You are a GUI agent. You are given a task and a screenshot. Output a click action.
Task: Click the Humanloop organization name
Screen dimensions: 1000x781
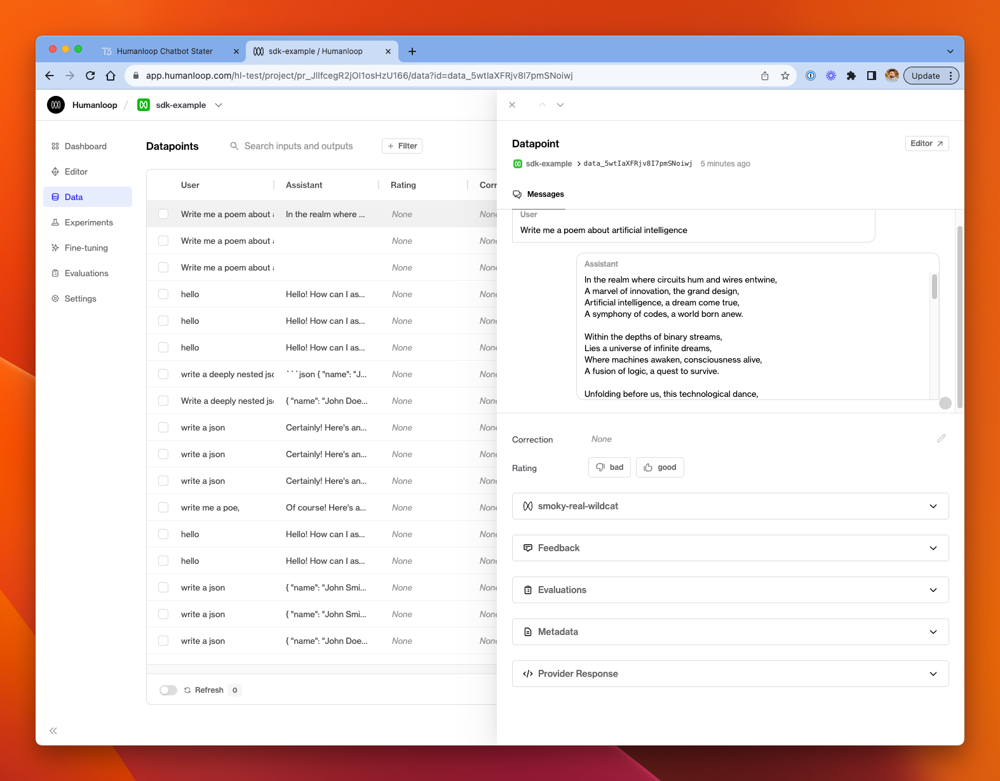point(95,105)
